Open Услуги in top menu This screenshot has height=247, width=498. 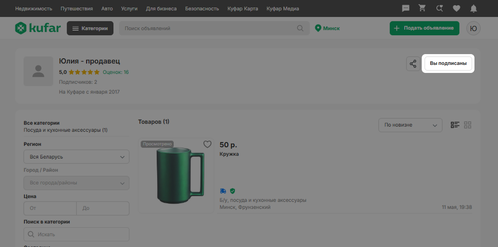[129, 8]
